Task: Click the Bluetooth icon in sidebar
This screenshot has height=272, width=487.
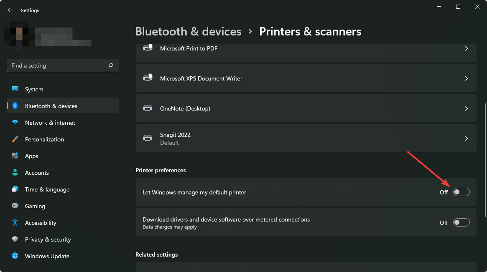Action: (15, 106)
